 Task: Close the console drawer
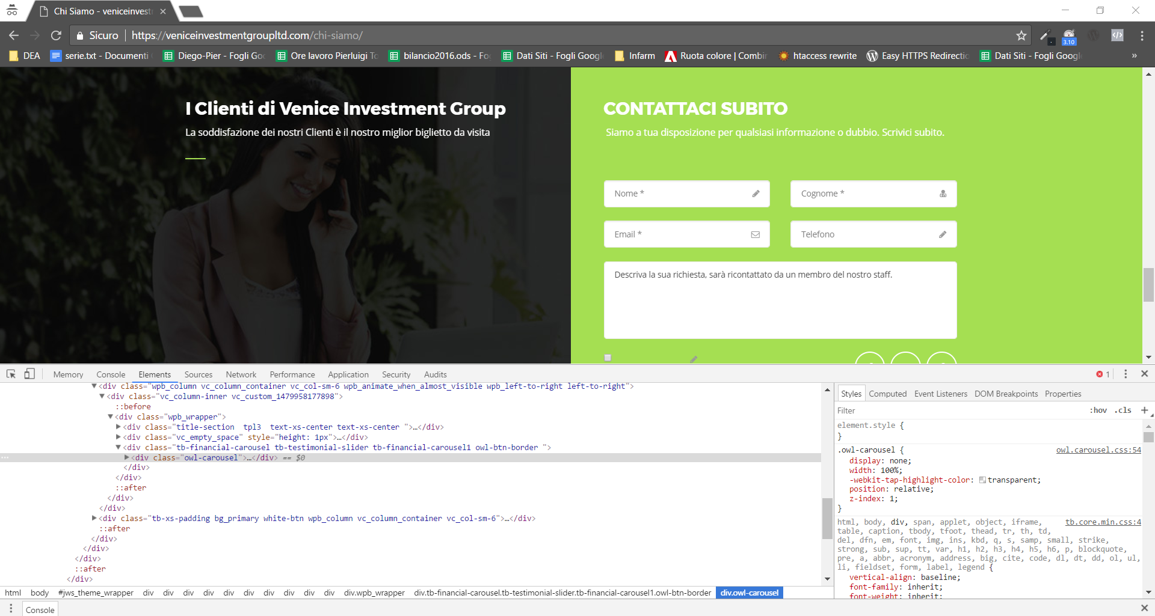point(1144,608)
